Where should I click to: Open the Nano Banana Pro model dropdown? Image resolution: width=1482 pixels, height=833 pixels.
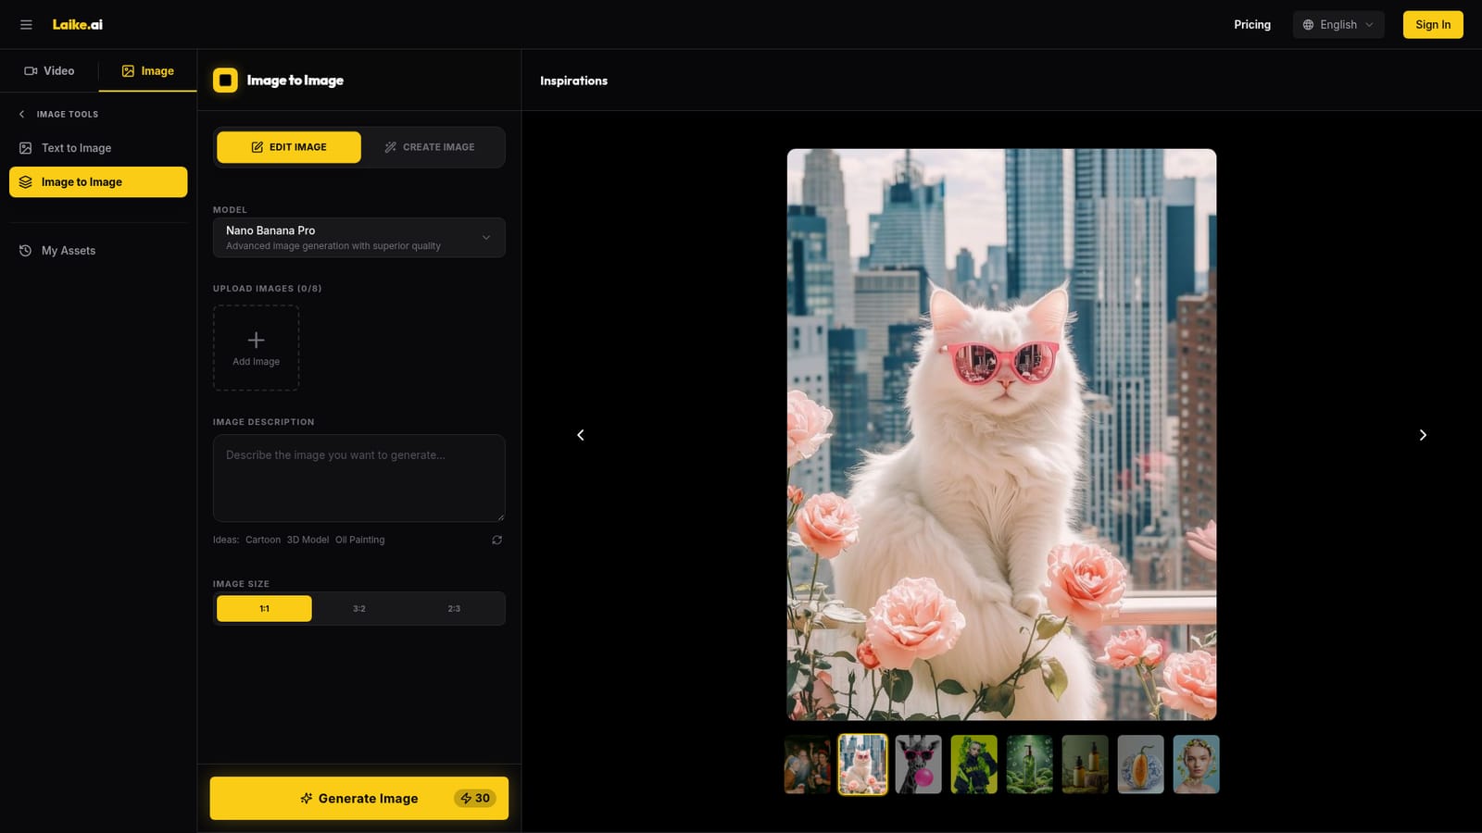pyautogui.click(x=359, y=238)
